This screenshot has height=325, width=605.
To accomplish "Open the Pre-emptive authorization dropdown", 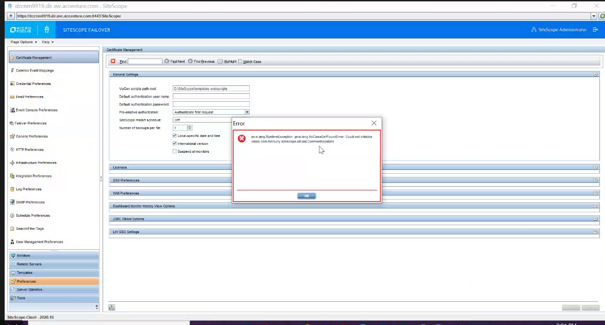I will tap(247, 112).
